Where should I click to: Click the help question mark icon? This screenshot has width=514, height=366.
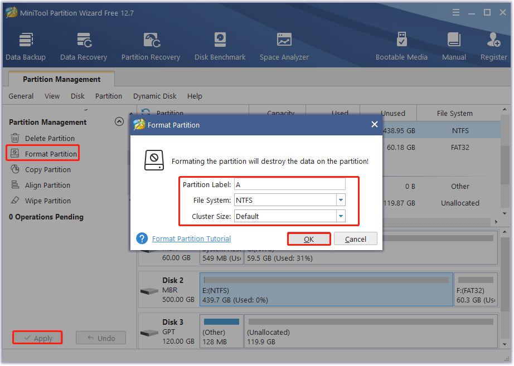[x=142, y=238]
